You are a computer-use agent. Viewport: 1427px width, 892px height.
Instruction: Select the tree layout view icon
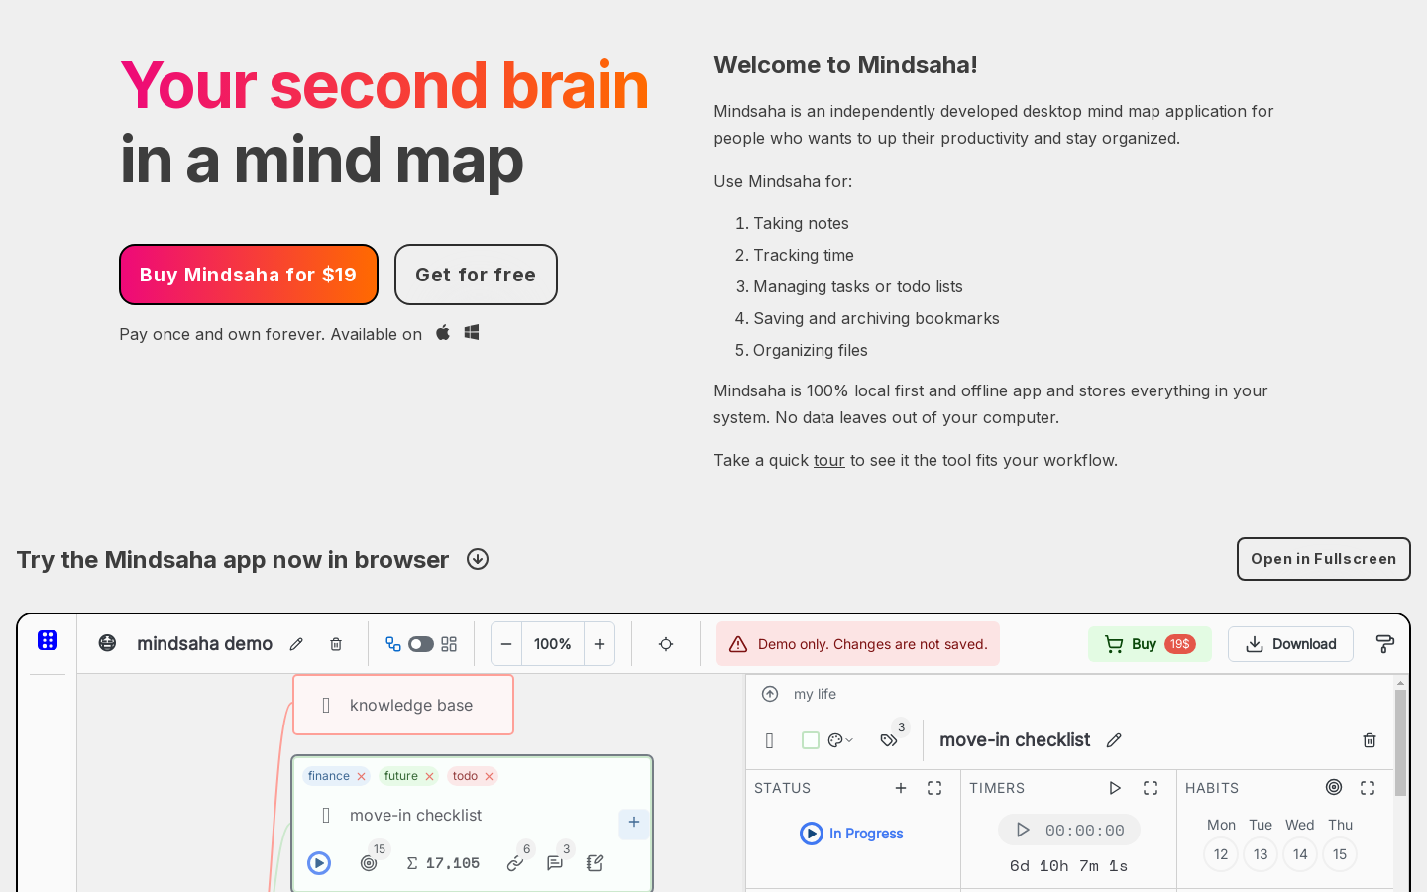click(393, 644)
